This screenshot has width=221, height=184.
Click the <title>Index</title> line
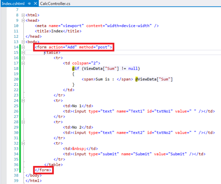click(58, 31)
